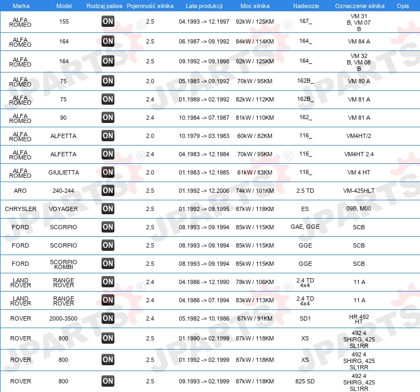The width and height of the screenshot is (420, 392).
Task: Click ON icon in Range Rover 83kW row
Action: pyautogui.click(x=108, y=300)
